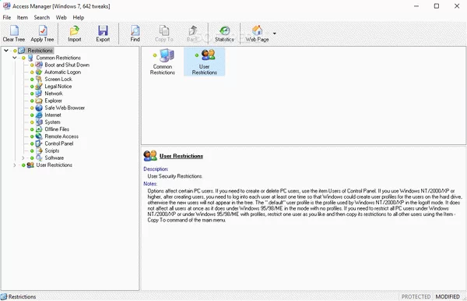Open the Help menu
Viewport: 467px width, 301px height.
[x=79, y=17]
